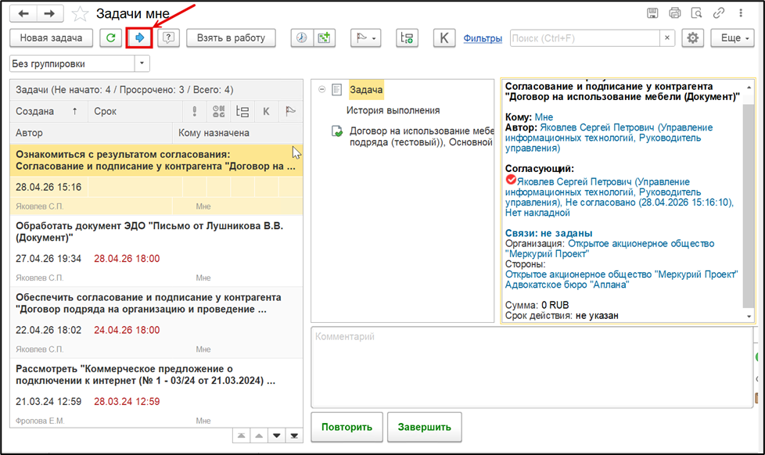Click the question mark ask-author icon
Screen dimensions: 765x455
coord(168,38)
